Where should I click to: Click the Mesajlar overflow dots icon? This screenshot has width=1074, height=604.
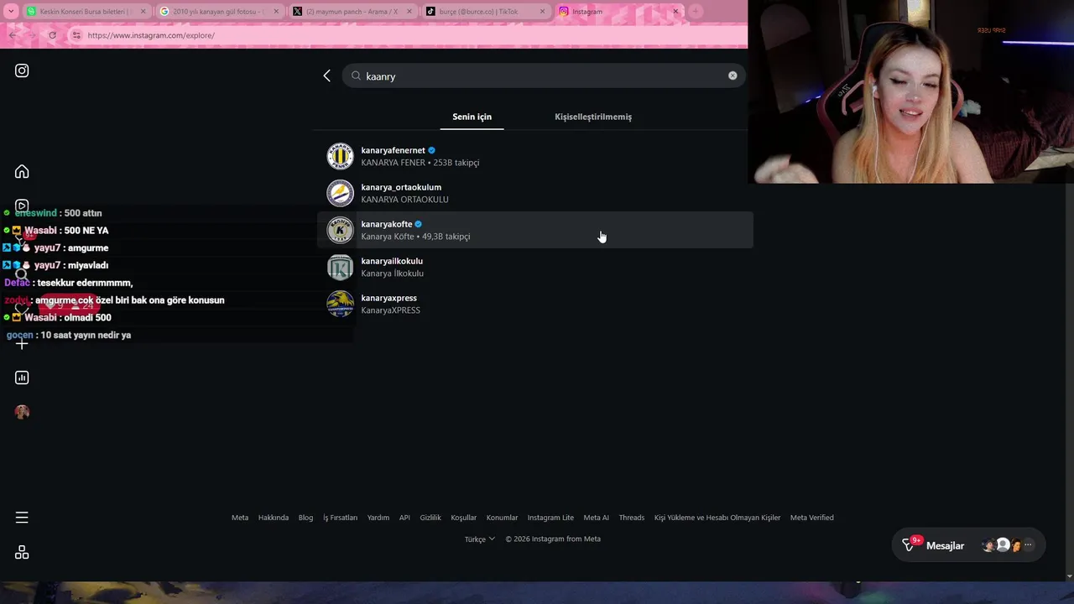(x=1028, y=545)
